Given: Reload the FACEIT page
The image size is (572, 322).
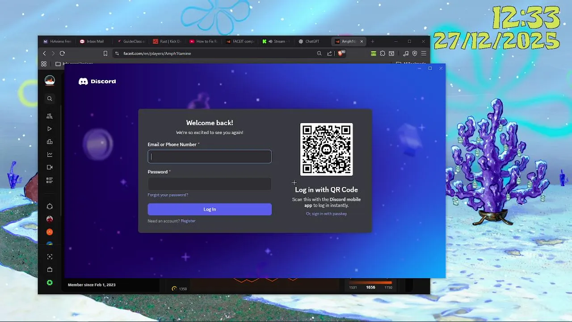Looking at the screenshot, I should click(62, 53).
